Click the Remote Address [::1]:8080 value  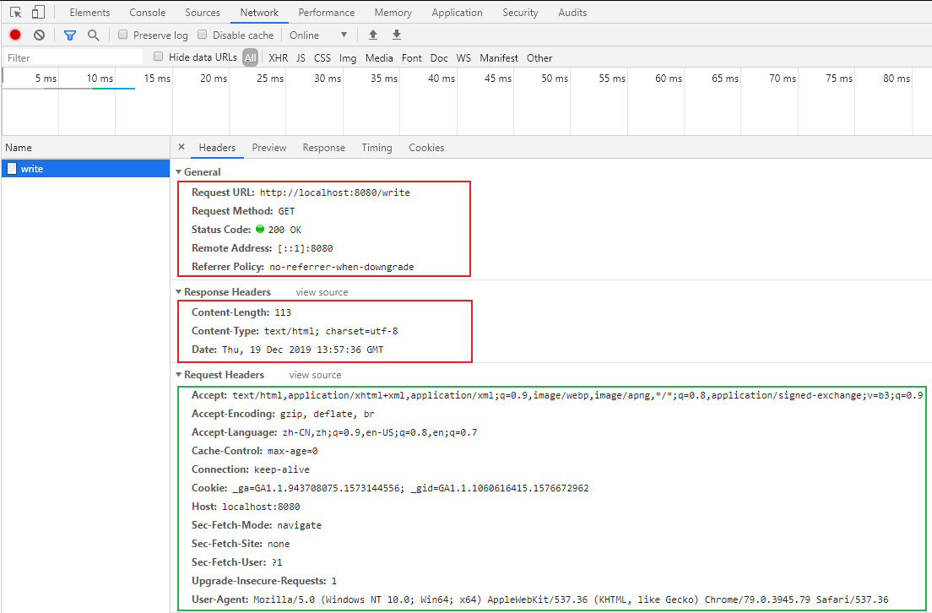305,248
